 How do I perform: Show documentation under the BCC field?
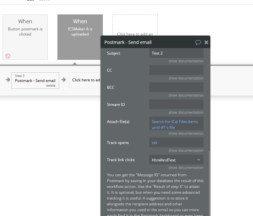pyautogui.click(x=186, y=95)
